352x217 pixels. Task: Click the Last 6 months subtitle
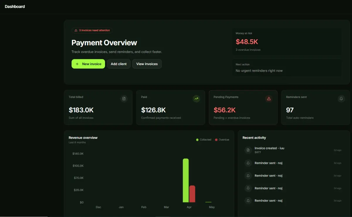point(77,143)
